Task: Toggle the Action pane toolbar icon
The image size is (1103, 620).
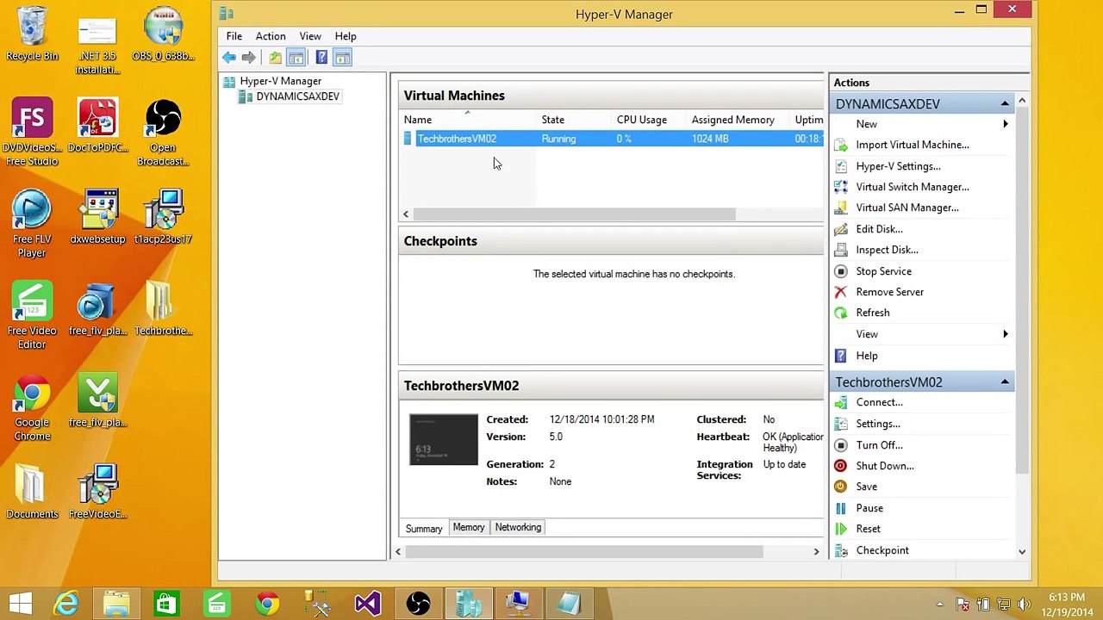Action: pos(342,58)
